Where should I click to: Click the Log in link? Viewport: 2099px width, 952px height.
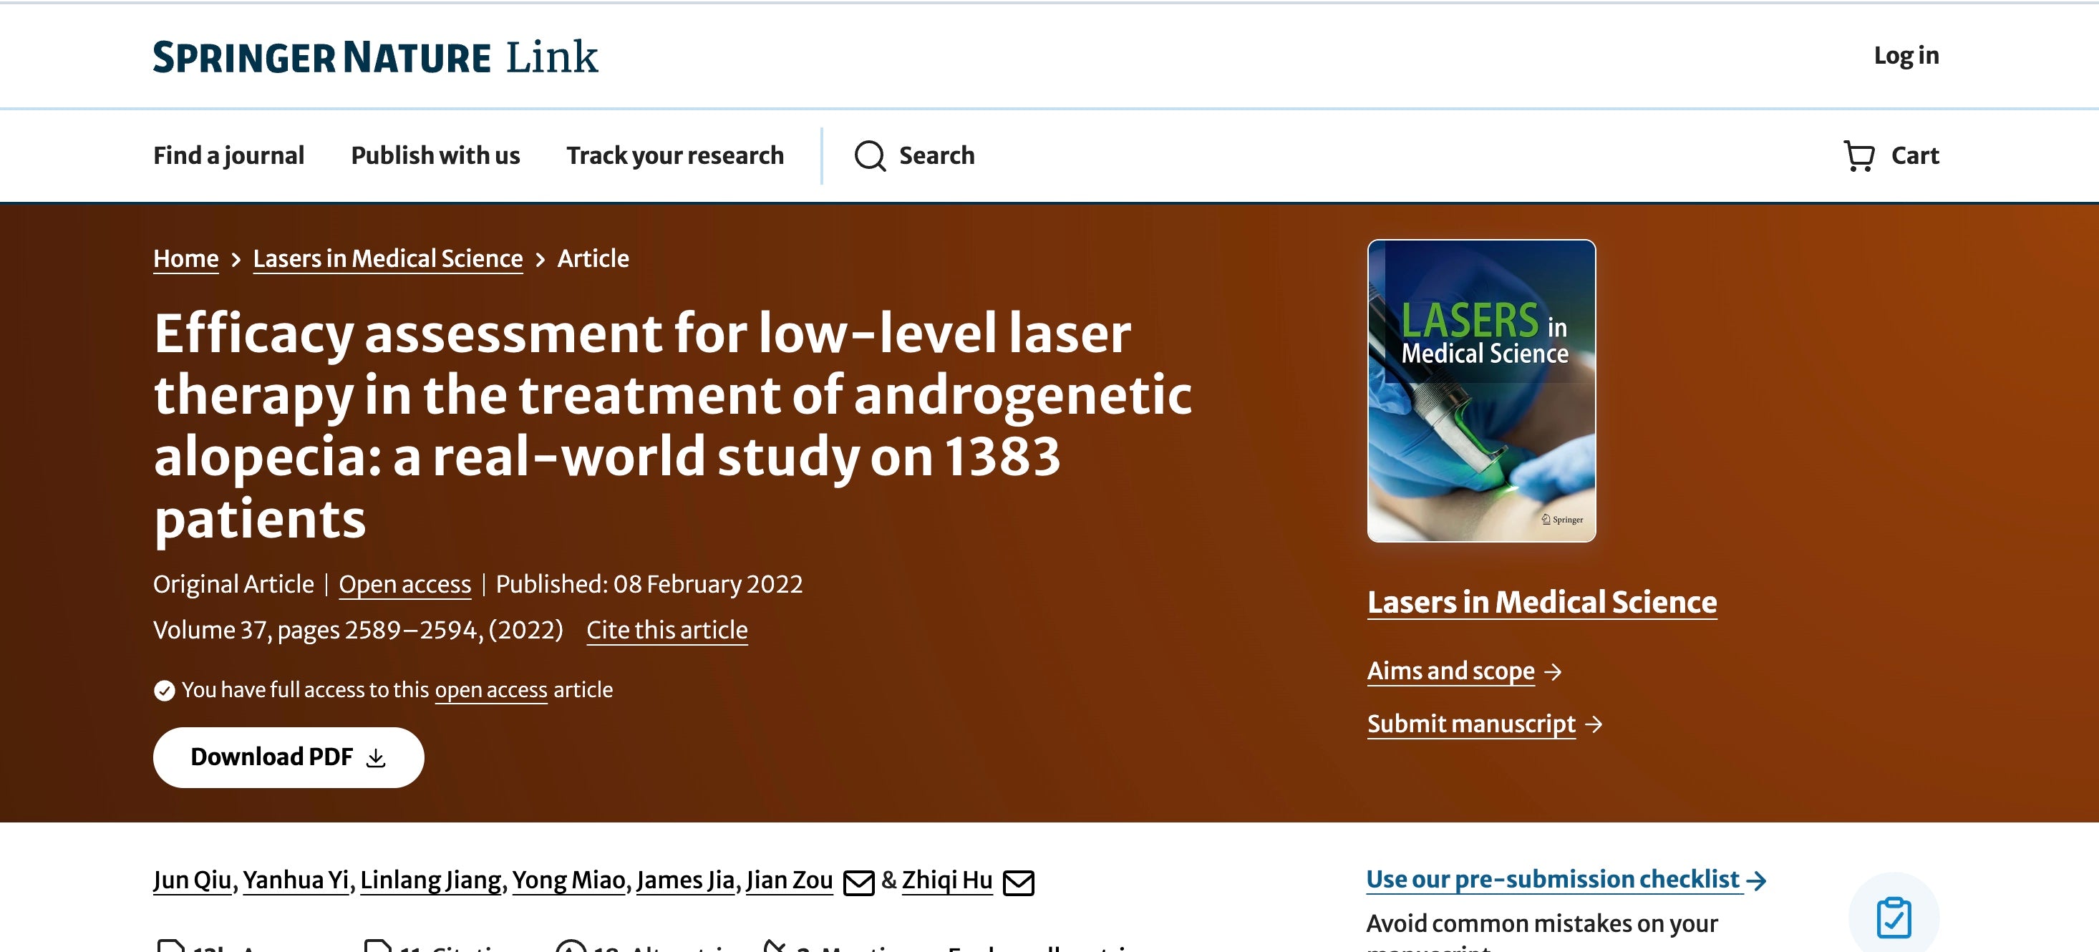1906,55
